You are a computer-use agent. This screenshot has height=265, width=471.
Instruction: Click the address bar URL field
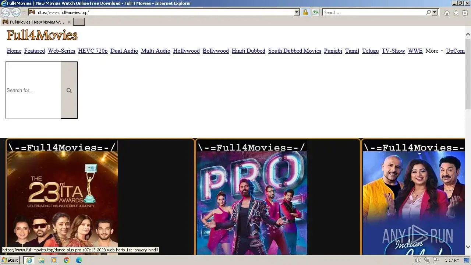click(x=164, y=12)
